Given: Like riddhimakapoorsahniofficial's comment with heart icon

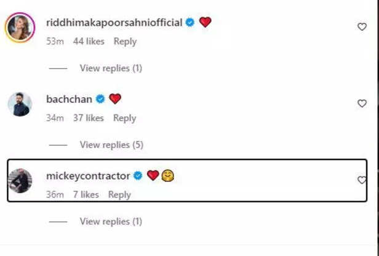Looking at the screenshot, I should (x=362, y=26).
